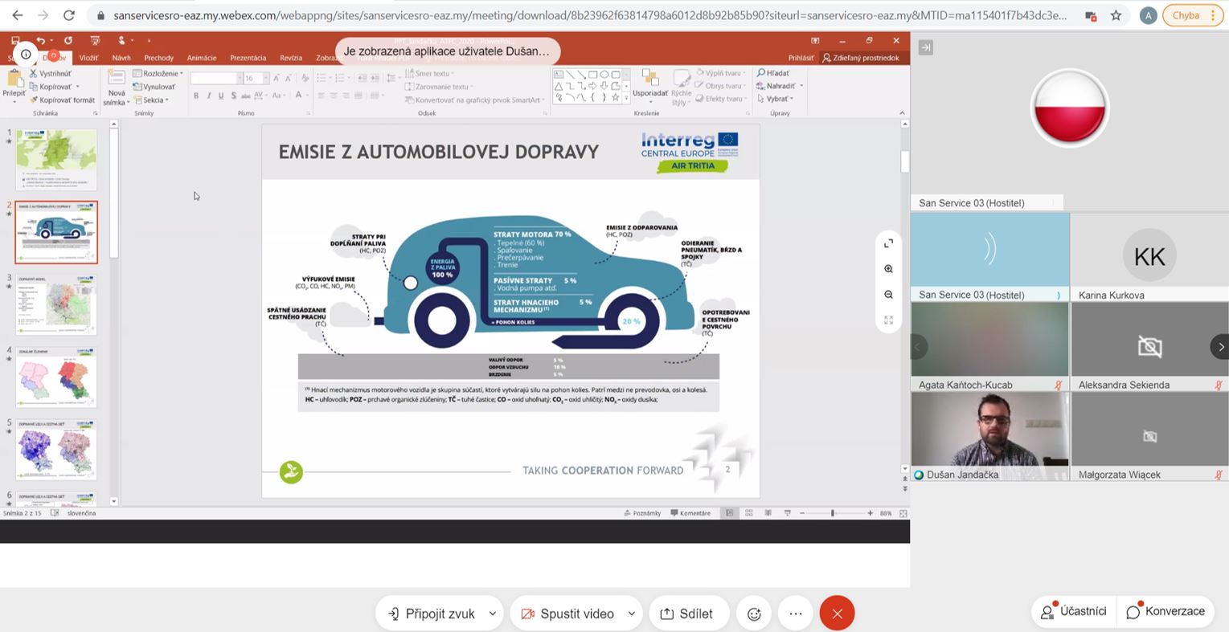Start your video with Spustit video
1229x632 pixels.
(567, 614)
